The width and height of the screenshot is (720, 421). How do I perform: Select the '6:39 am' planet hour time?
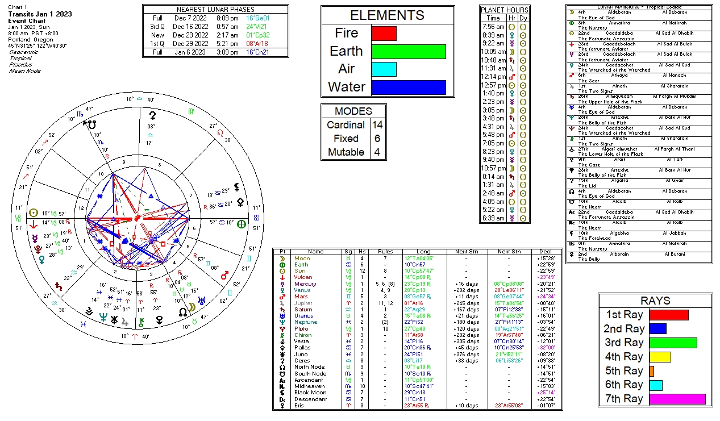pyautogui.click(x=493, y=218)
